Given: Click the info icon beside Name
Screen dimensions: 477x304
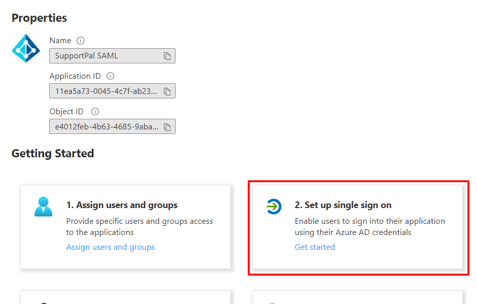Looking at the screenshot, I should pyautogui.click(x=80, y=41).
